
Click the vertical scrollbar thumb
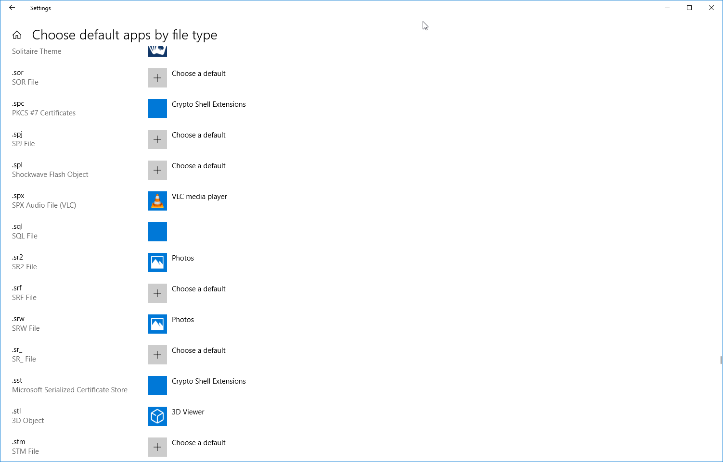coord(721,360)
